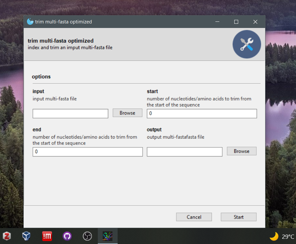This screenshot has height=244, width=296.
Task: Focus the input file path field
Action: pyautogui.click(x=71, y=114)
